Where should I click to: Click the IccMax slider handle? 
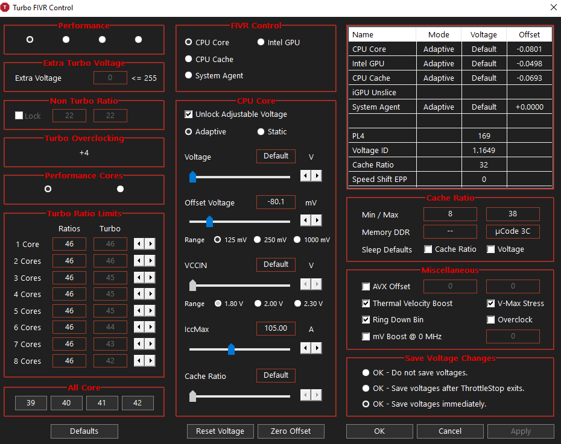(x=232, y=349)
